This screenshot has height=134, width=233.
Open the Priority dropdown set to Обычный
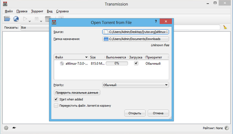(135, 85)
